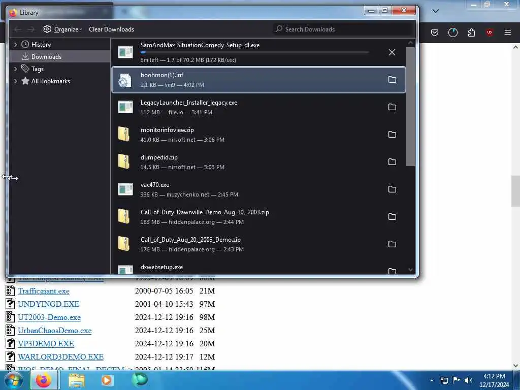Image resolution: width=520 pixels, height=390 pixels.
Task: Open uBlock Origin extension icon
Action: (489, 32)
